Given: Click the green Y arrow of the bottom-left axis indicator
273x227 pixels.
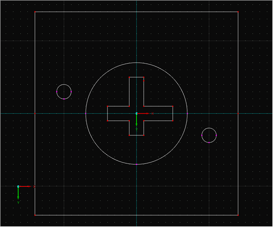Looking at the screenshot, I should click(18, 195).
